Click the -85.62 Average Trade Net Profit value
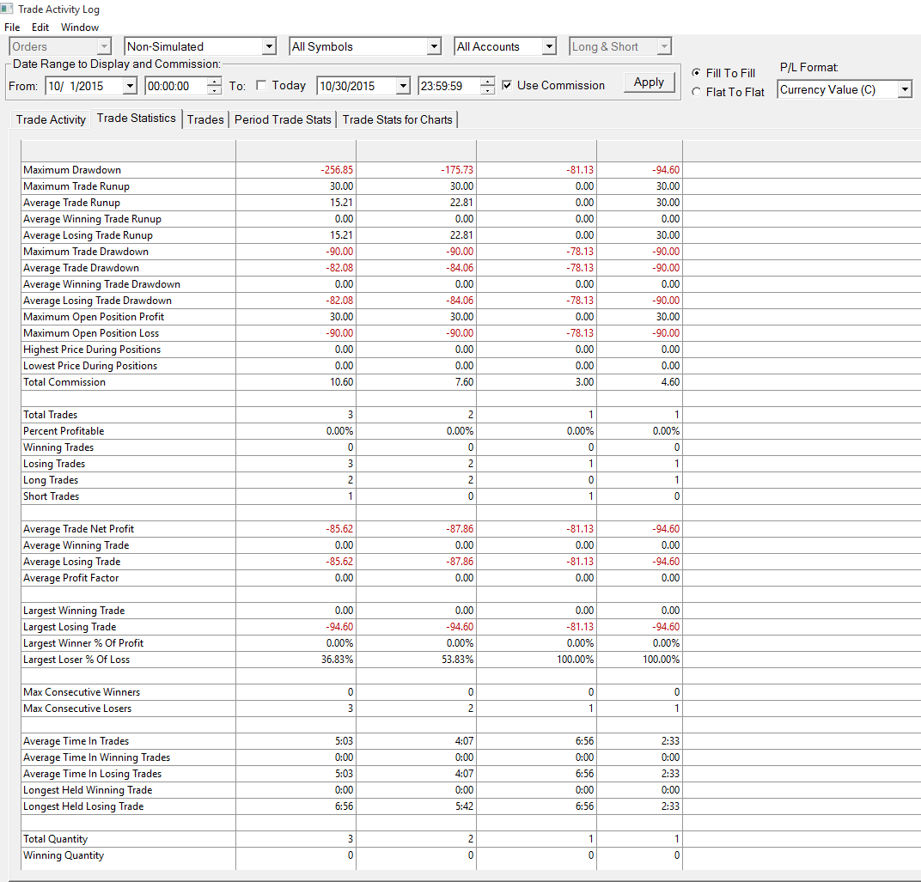This screenshot has width=921, height=882. pos(339,530)
